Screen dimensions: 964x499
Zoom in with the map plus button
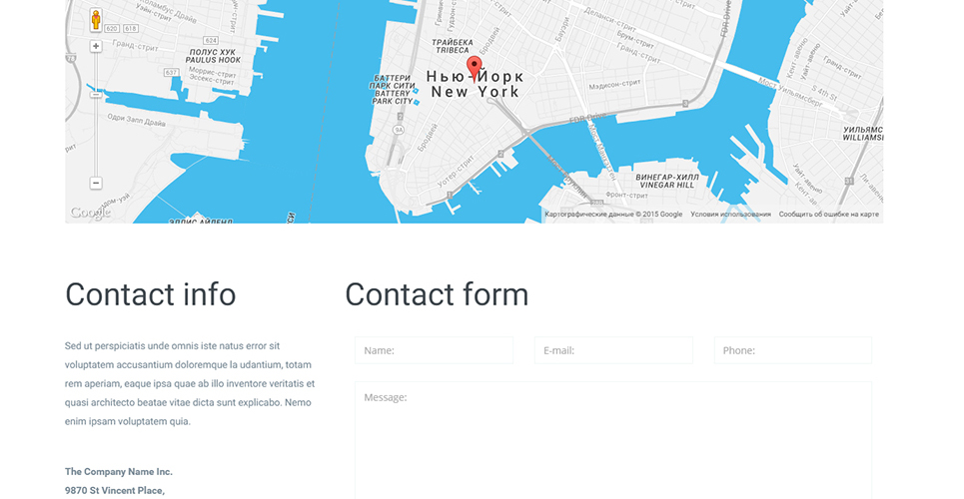click(x=96, y=46)
